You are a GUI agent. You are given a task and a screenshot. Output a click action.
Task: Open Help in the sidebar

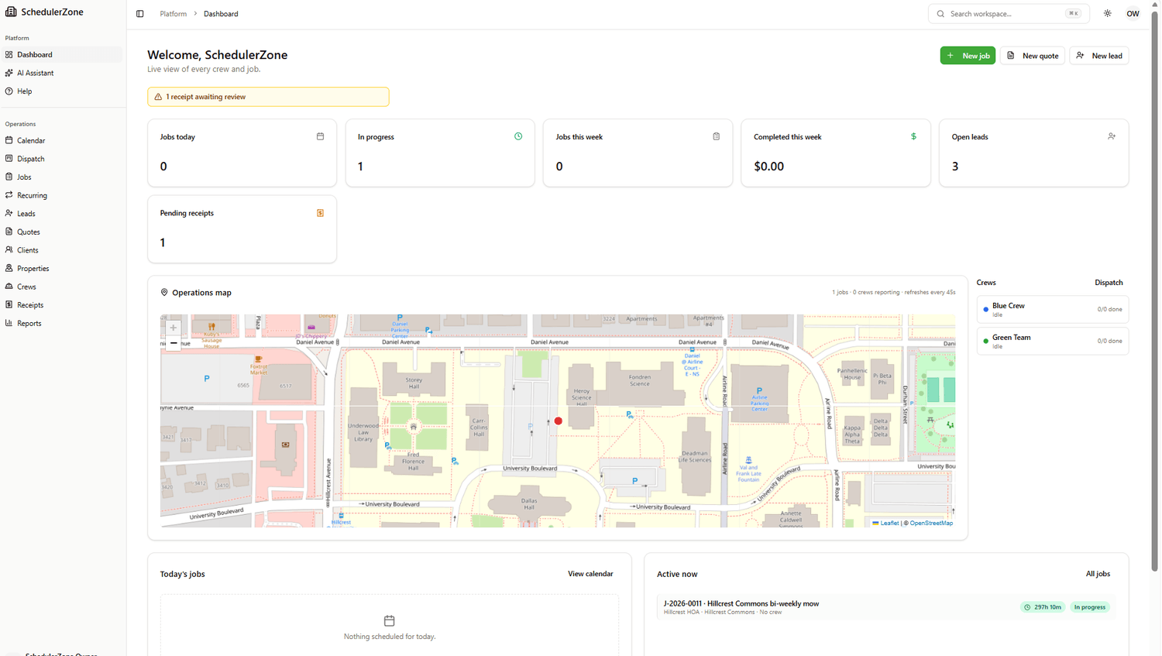(63, 91)
